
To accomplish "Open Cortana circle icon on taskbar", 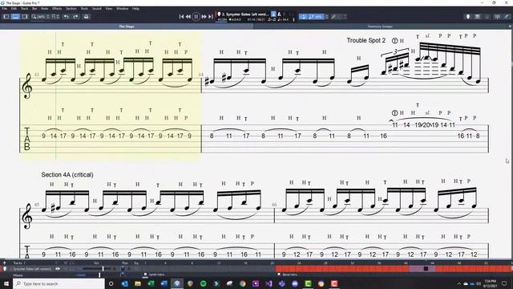I will tap(111, 283).
